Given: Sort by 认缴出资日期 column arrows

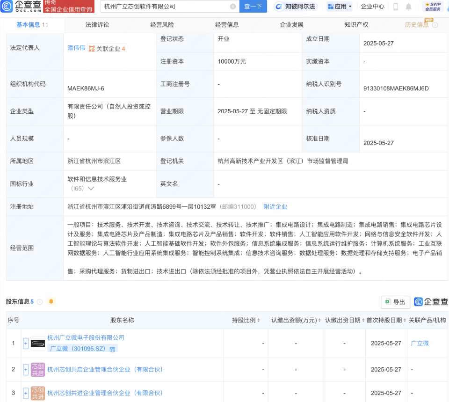Looking at the screenshot, I should [x=363, y=320].
